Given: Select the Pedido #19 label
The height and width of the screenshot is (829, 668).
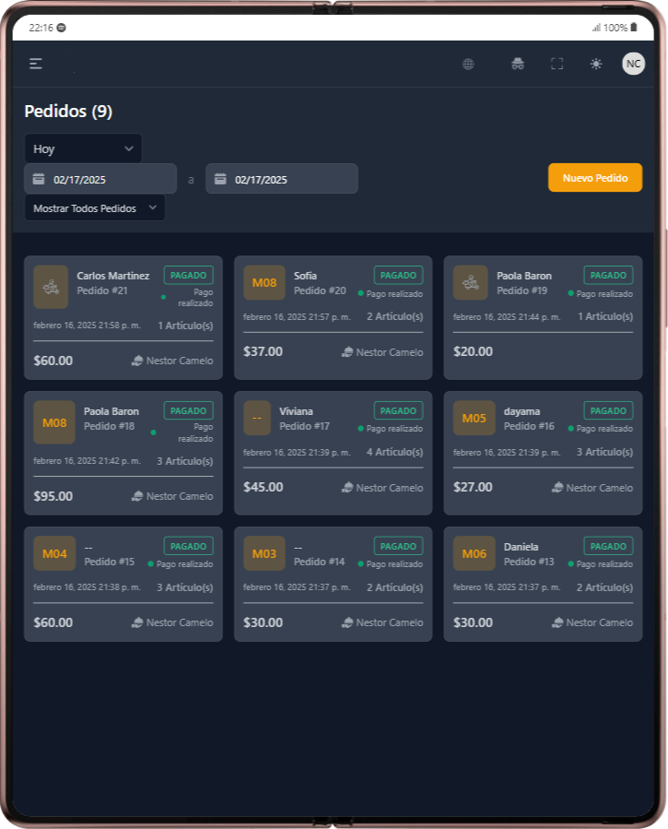Looking at the screenshot, I should (522, 290).
